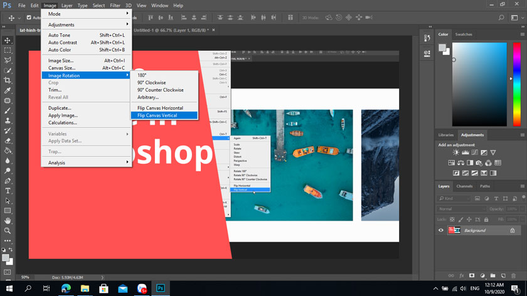Click the rainbow hue slider strip
The width and height of the screenshot is (527, 296).
517,84
